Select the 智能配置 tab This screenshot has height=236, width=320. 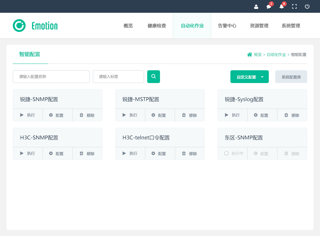30,54
